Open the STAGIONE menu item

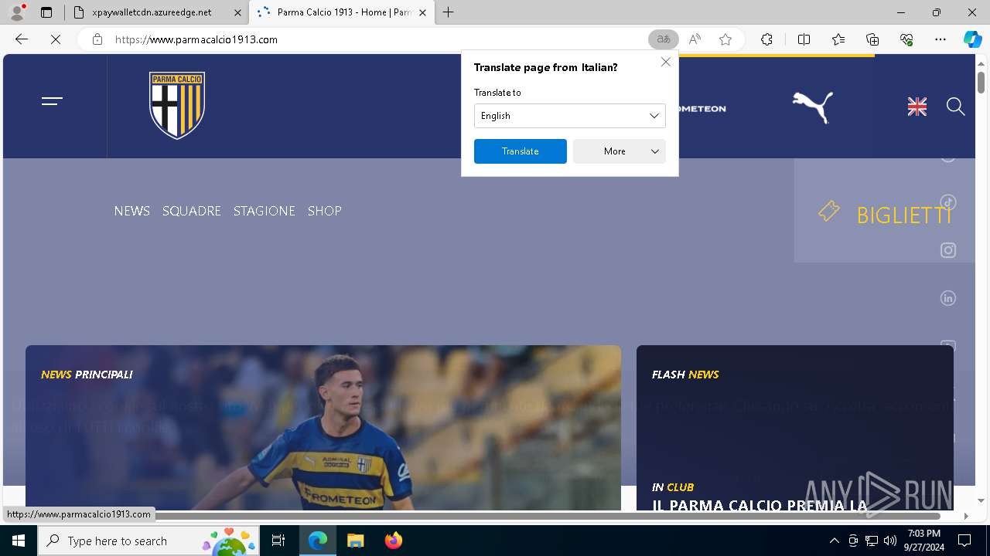pos(265,211)
